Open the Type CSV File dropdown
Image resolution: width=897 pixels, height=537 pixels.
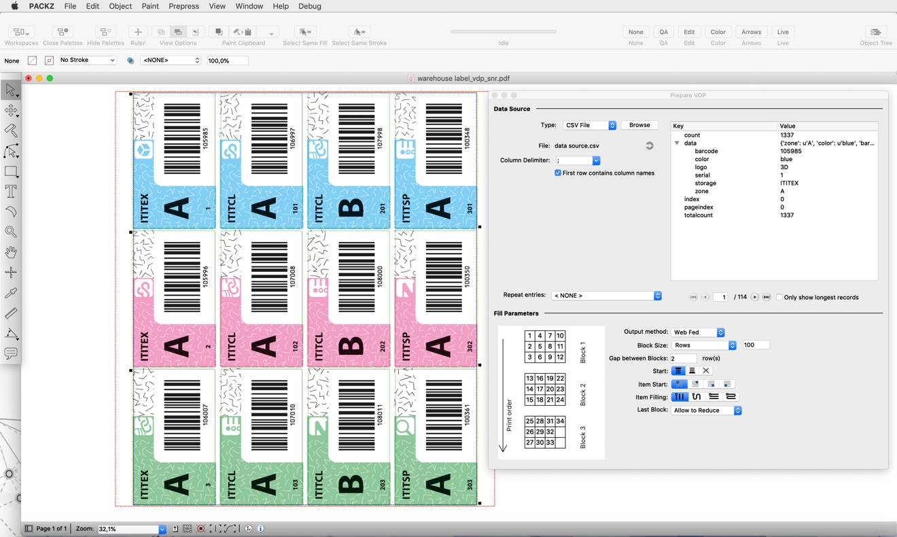(589, 126)
